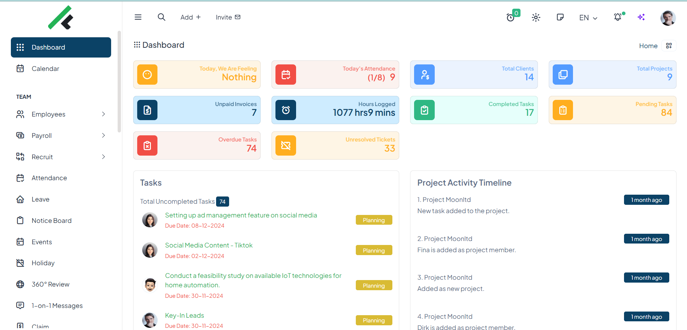
Task: Click the search magnifier icon
Action: tap(161, 17)
